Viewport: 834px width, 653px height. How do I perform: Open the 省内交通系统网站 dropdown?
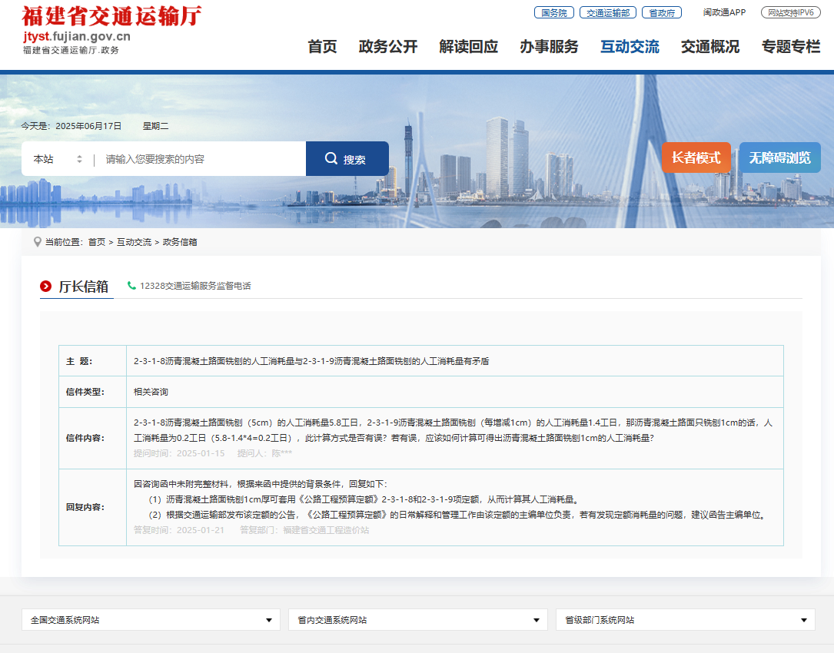click(417, 619)
